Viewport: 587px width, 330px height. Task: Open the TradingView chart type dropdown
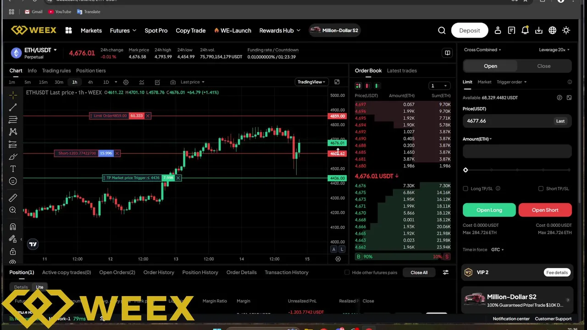click(311, 82)
